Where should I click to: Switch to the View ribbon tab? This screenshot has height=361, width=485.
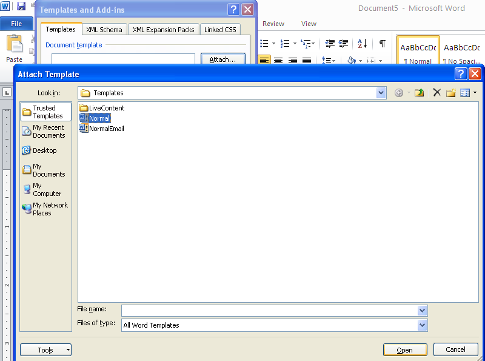tap(309, 24)
